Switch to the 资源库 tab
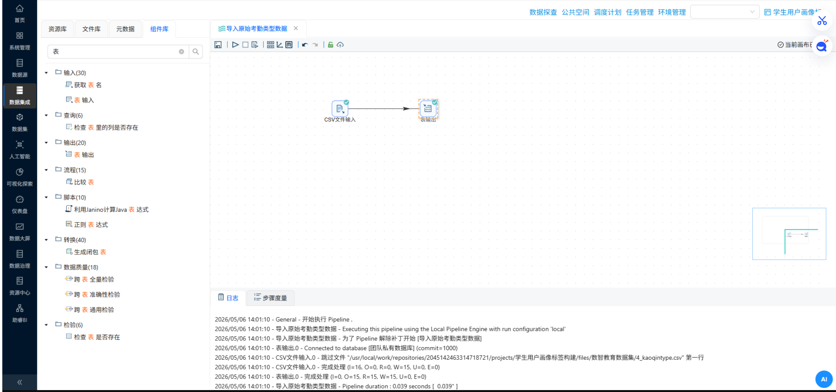 [57, 29]
